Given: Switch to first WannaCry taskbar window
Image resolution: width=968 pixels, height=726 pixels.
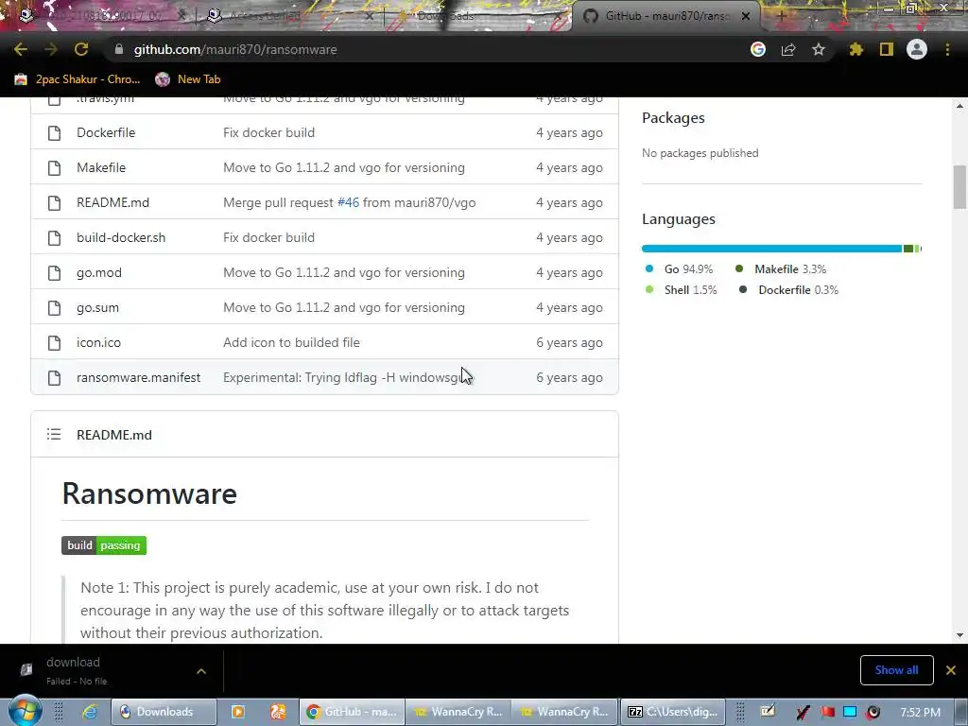Looking at the screenshot, I should tap(458, 712).
